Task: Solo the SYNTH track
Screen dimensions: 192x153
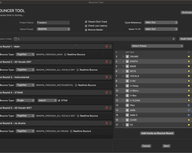Action: pyautogui.click(x=127, y=62)
